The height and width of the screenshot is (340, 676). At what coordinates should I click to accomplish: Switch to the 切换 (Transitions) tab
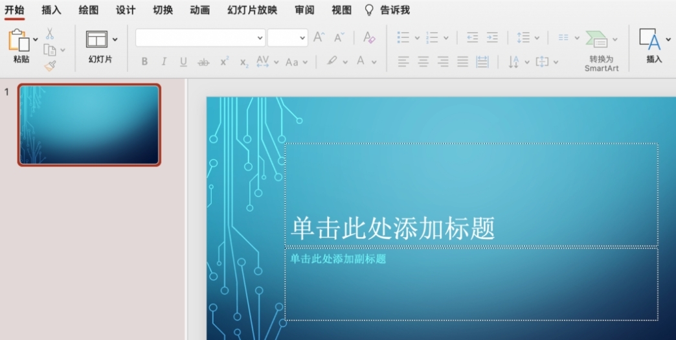(x=163, y=10)
